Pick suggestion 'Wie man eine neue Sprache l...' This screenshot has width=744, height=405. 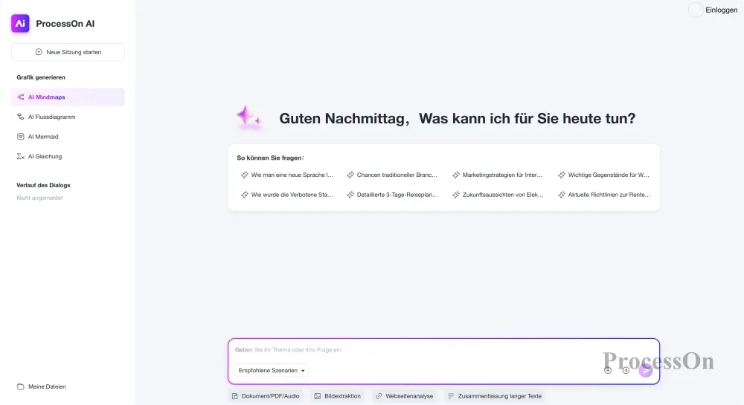(287, 175)
